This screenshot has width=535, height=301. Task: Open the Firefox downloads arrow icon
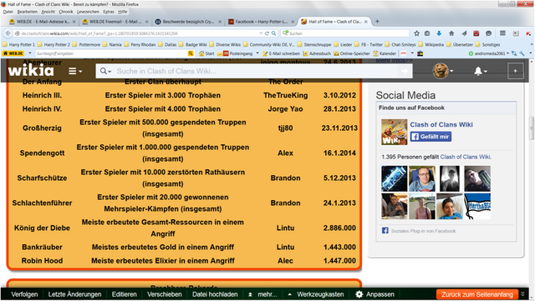(439, 33)
